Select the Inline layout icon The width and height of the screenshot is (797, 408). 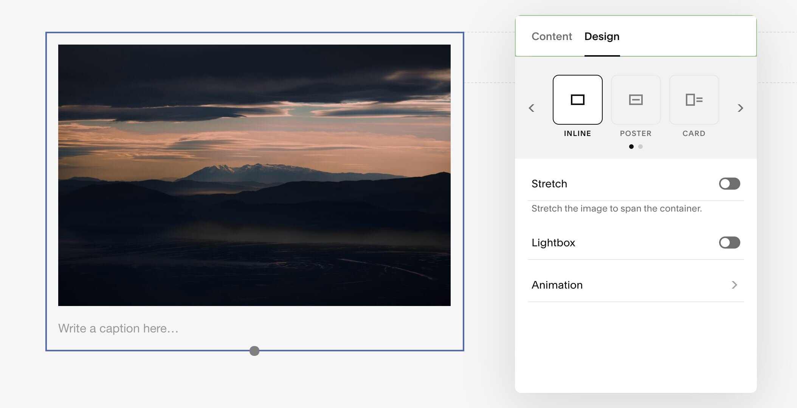[577, 100]
